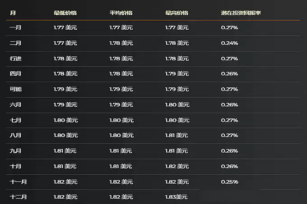Click the 七月 row label

click(x=15, y=120)
